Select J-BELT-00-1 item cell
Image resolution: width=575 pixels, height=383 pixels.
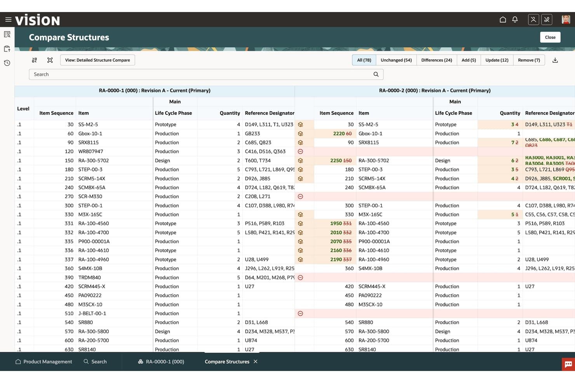pos(92,314)
